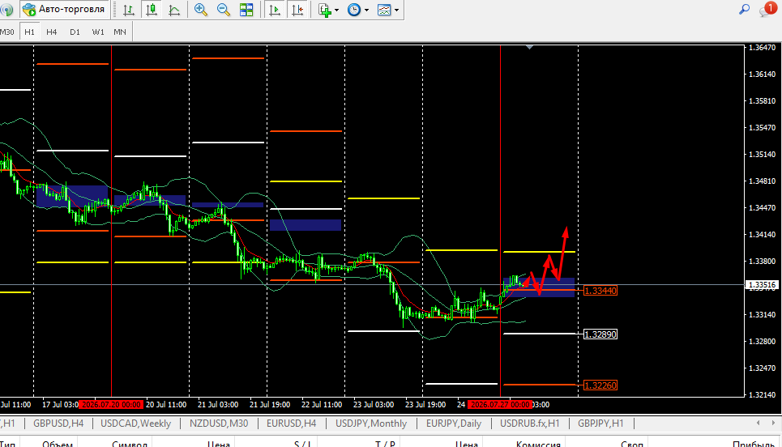The image size is (782, 447).
Task: Select the M30 timeframe
Action: point(7,32)
